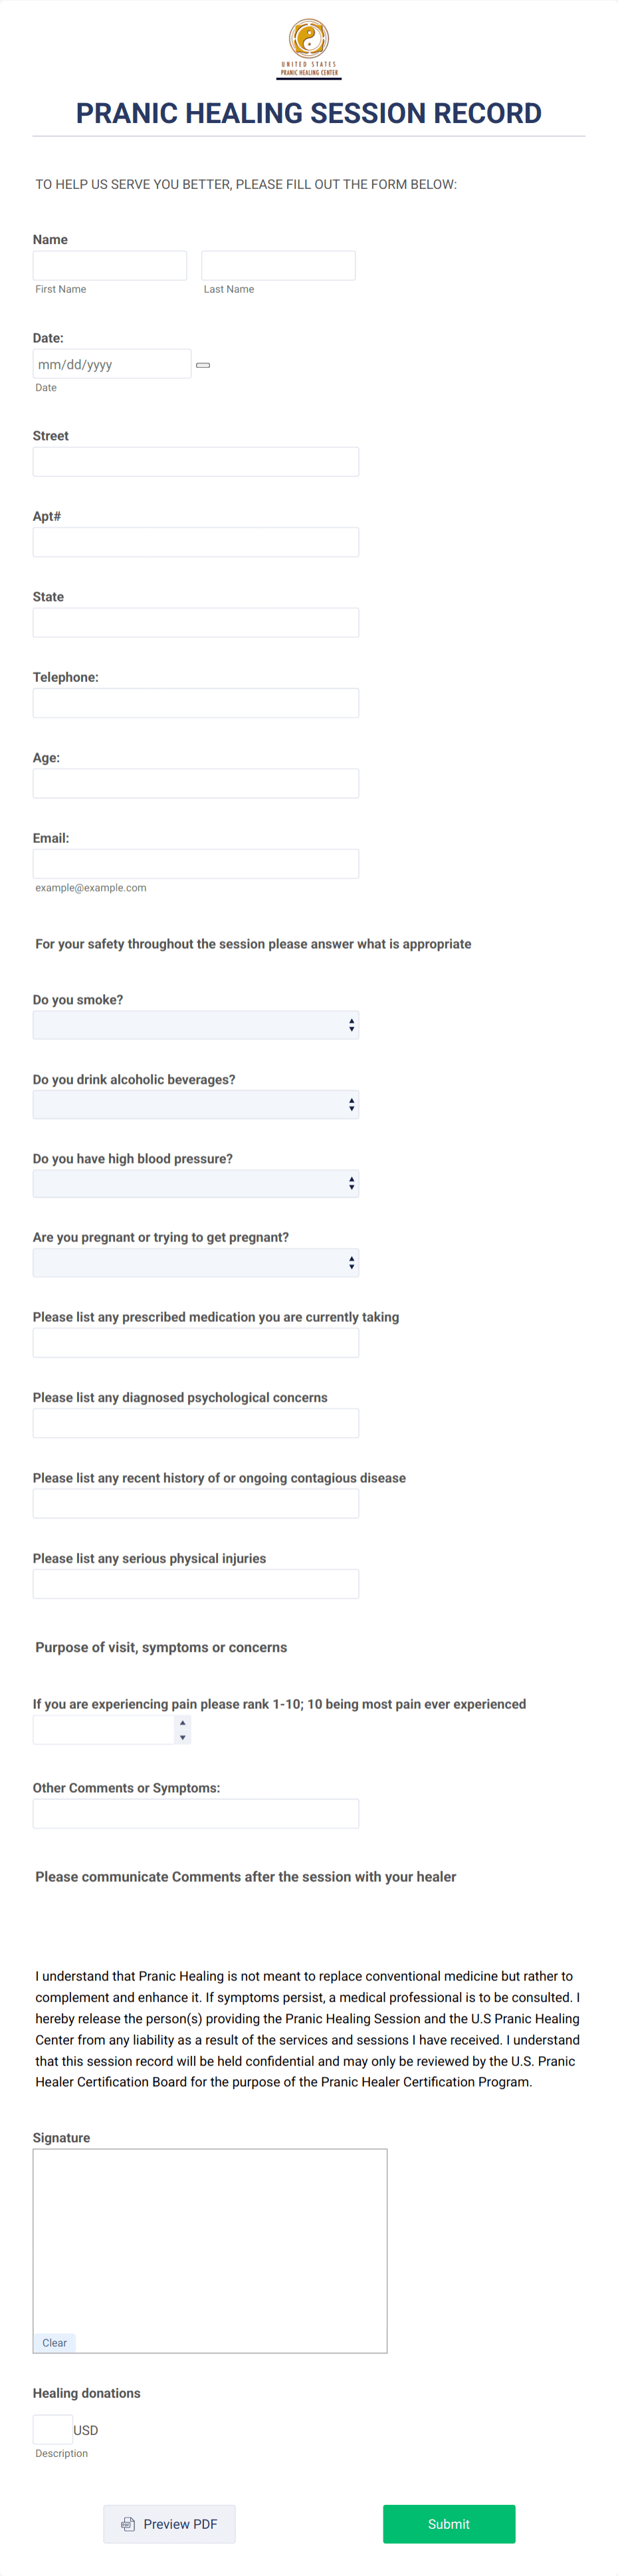Click inside the Last Name field
This screenshot has width=618, height=2576.
tap(278, 264)
